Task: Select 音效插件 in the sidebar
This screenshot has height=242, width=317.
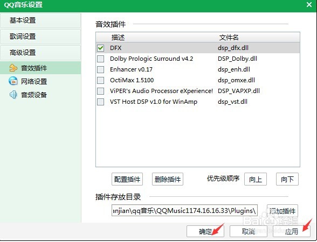Action: [x=40, y=68]
